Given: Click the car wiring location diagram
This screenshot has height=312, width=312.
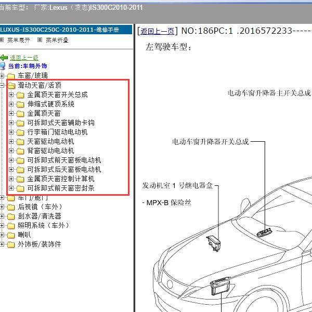Looking at the screenshot, I should pos(232,245).
